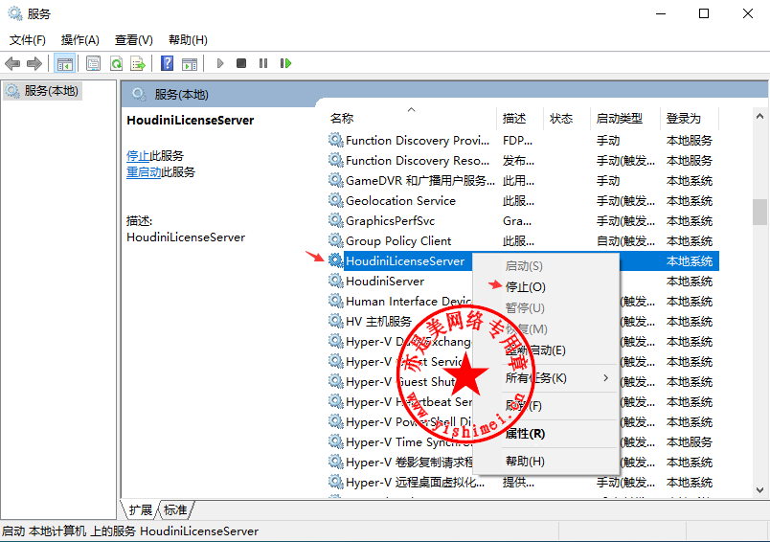Viewport: 770px width, 542px height.
Task: Click the gear icon beside Hyper-V 远程桌面虚拟化
Action: click(x=336, y=482)
